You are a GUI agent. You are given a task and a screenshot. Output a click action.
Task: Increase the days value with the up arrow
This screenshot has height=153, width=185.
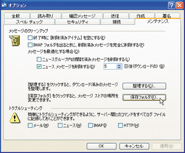[119, 65]
